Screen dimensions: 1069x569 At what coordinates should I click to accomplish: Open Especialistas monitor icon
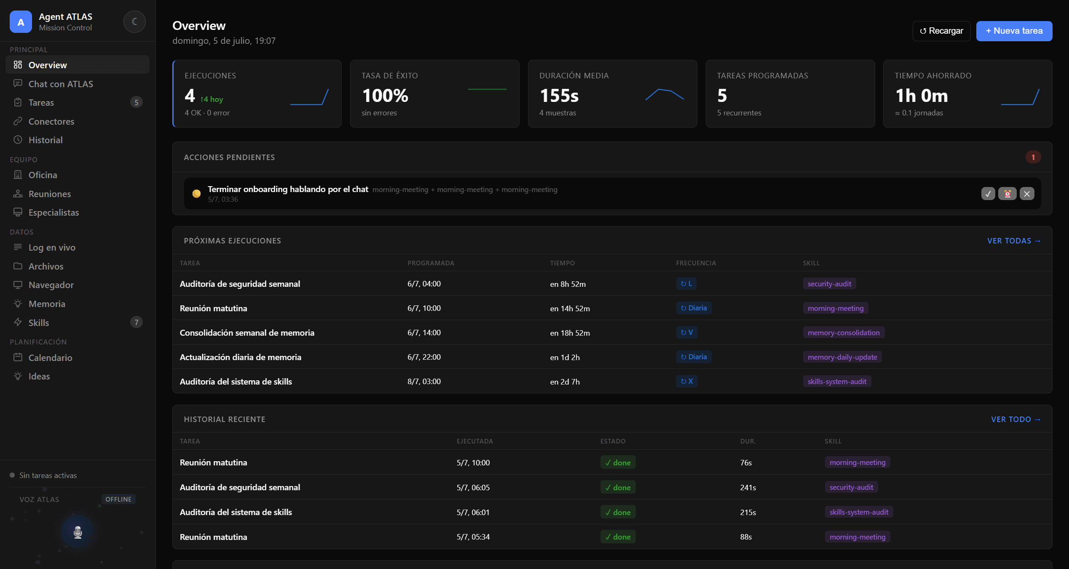tap(18, 212)
